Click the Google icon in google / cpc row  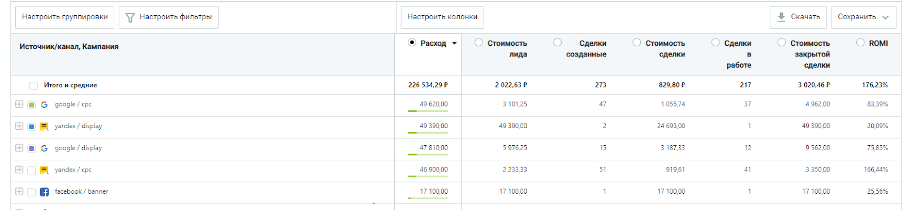44,104
